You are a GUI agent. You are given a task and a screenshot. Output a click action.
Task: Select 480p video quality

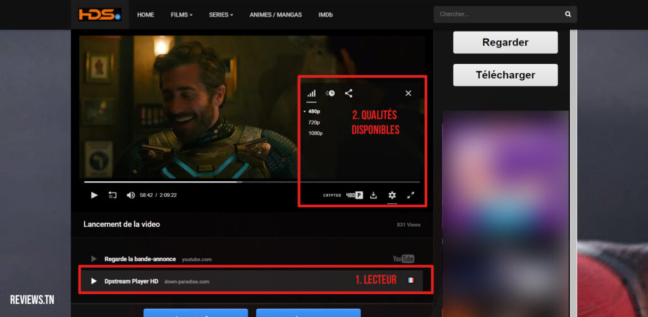click(314, 111)
